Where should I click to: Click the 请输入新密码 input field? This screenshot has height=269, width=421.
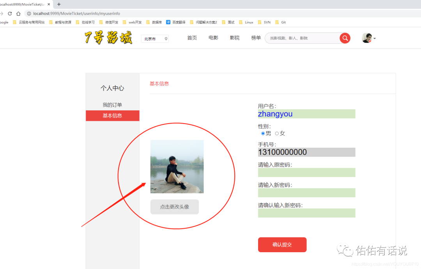(307, 193)
